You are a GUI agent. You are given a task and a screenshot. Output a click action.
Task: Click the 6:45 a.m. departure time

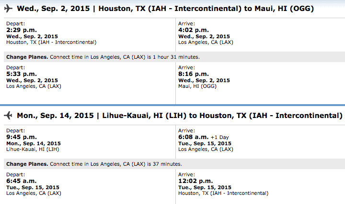[x=22, y=181]
